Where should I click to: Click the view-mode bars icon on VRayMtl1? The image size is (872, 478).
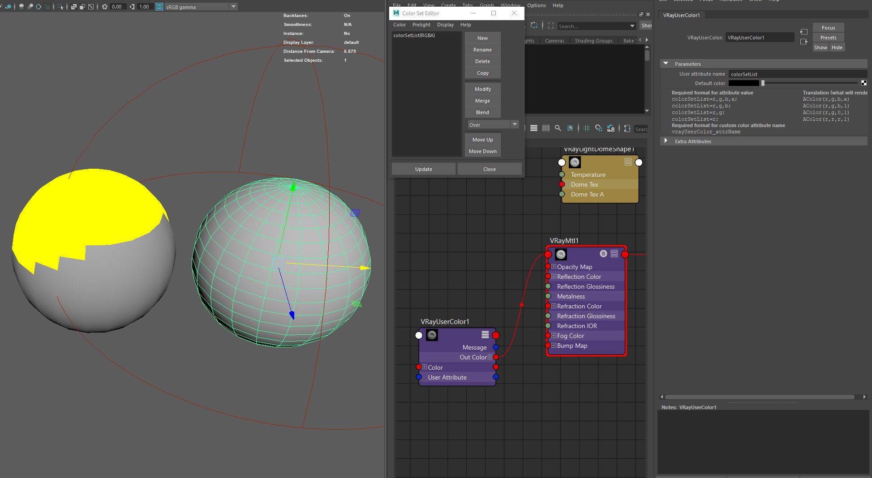[x=614, y=254]
